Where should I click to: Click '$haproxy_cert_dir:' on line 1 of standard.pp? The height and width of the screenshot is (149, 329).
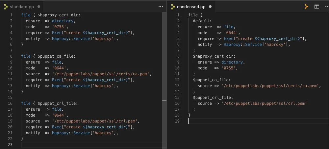(59, 15)
